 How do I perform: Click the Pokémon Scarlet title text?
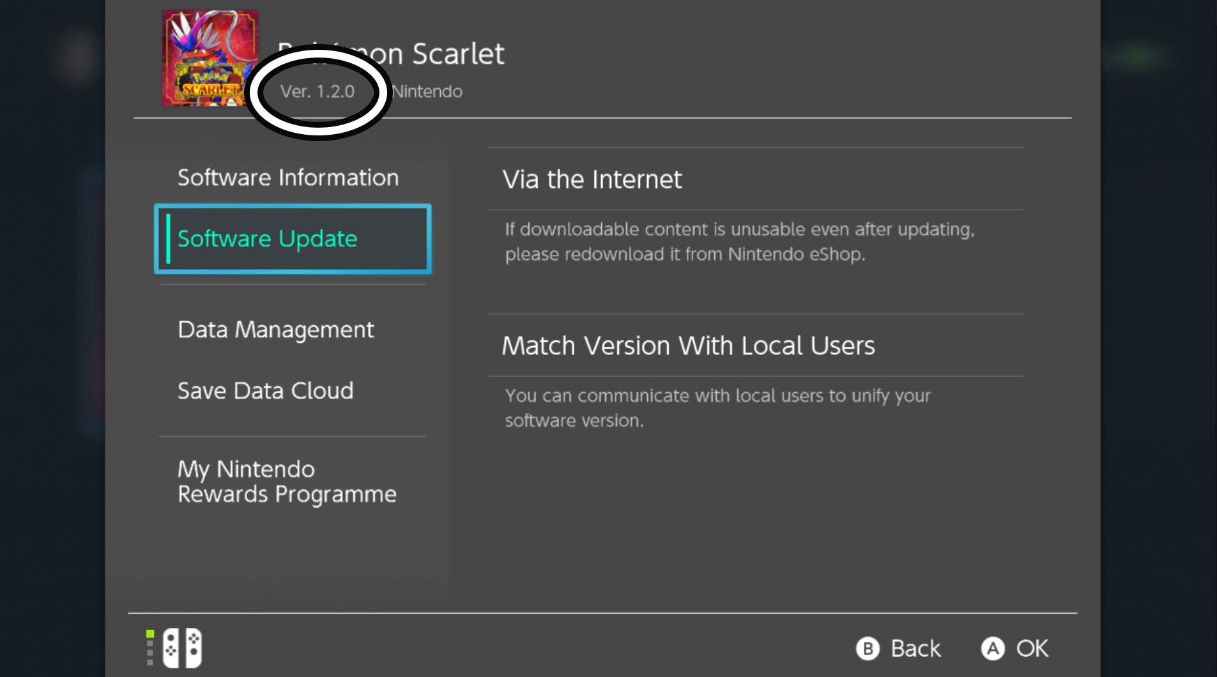(391, 54)
